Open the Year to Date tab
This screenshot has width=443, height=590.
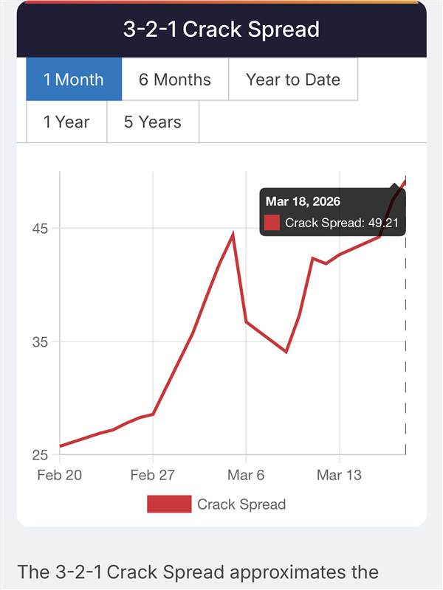pos(293,80)
